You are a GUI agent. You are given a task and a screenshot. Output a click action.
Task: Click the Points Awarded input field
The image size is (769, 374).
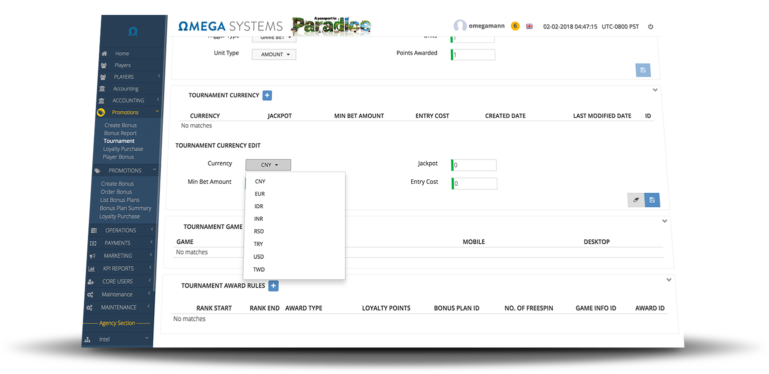click(473, 55)
